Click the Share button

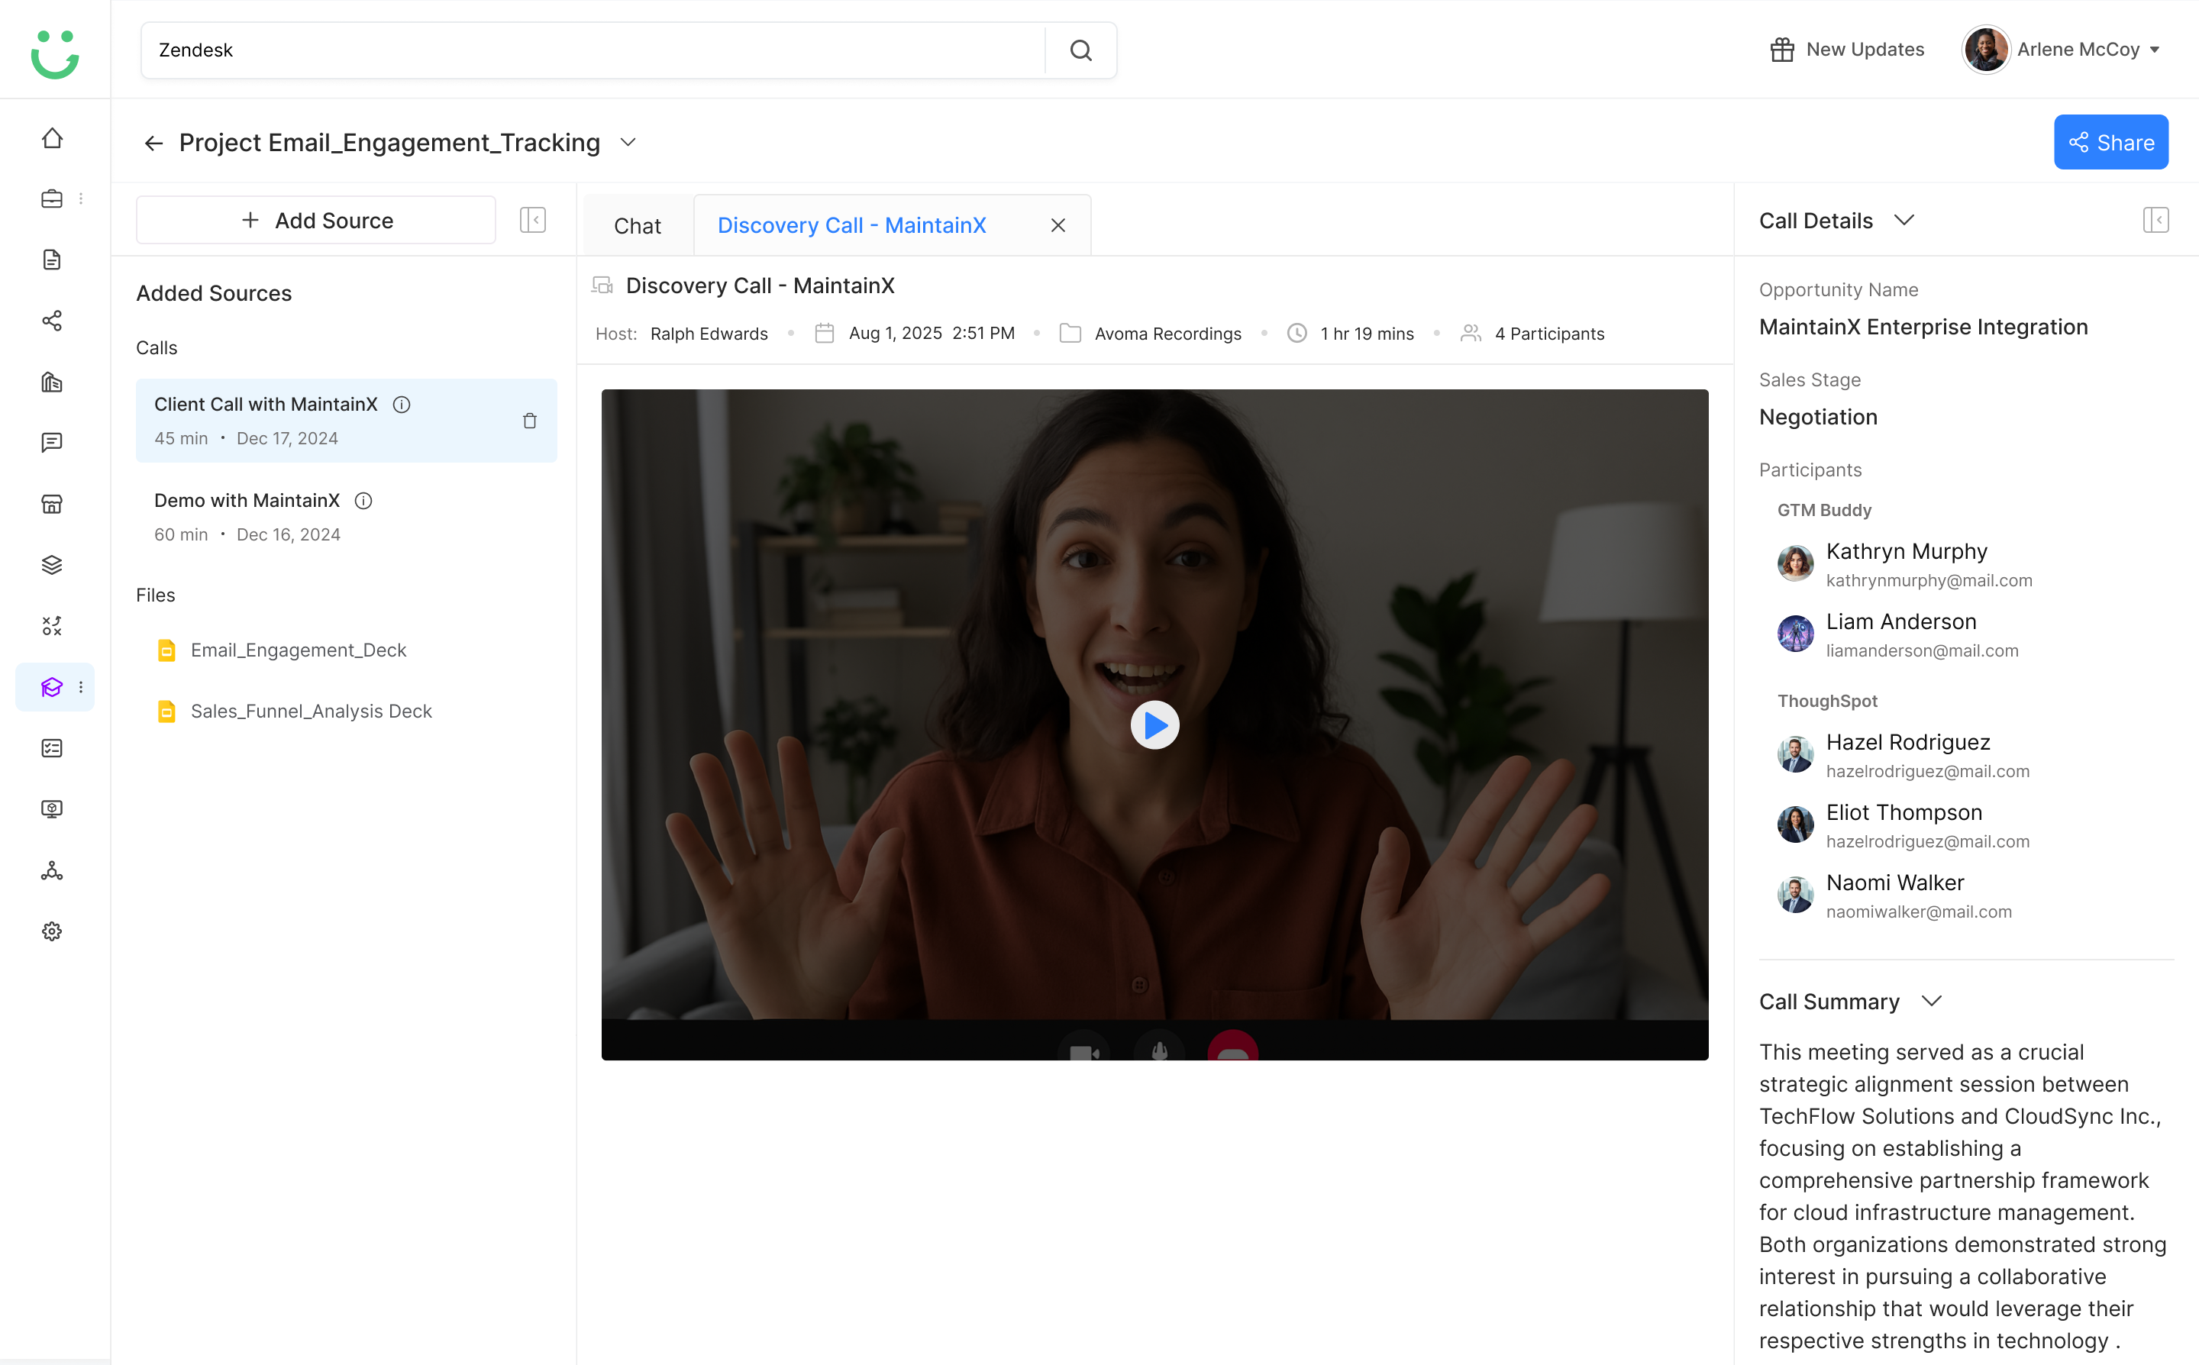coord(2110,143)
